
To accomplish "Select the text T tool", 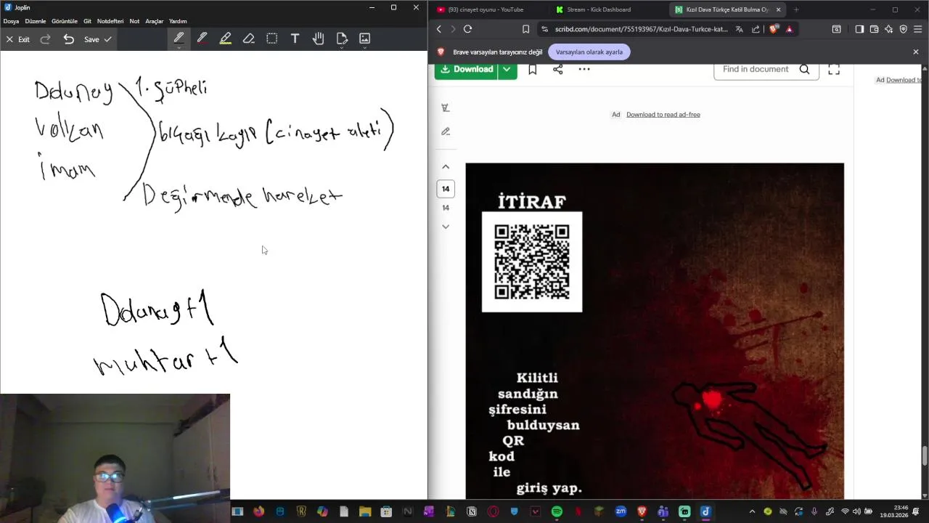I will 295,38.
